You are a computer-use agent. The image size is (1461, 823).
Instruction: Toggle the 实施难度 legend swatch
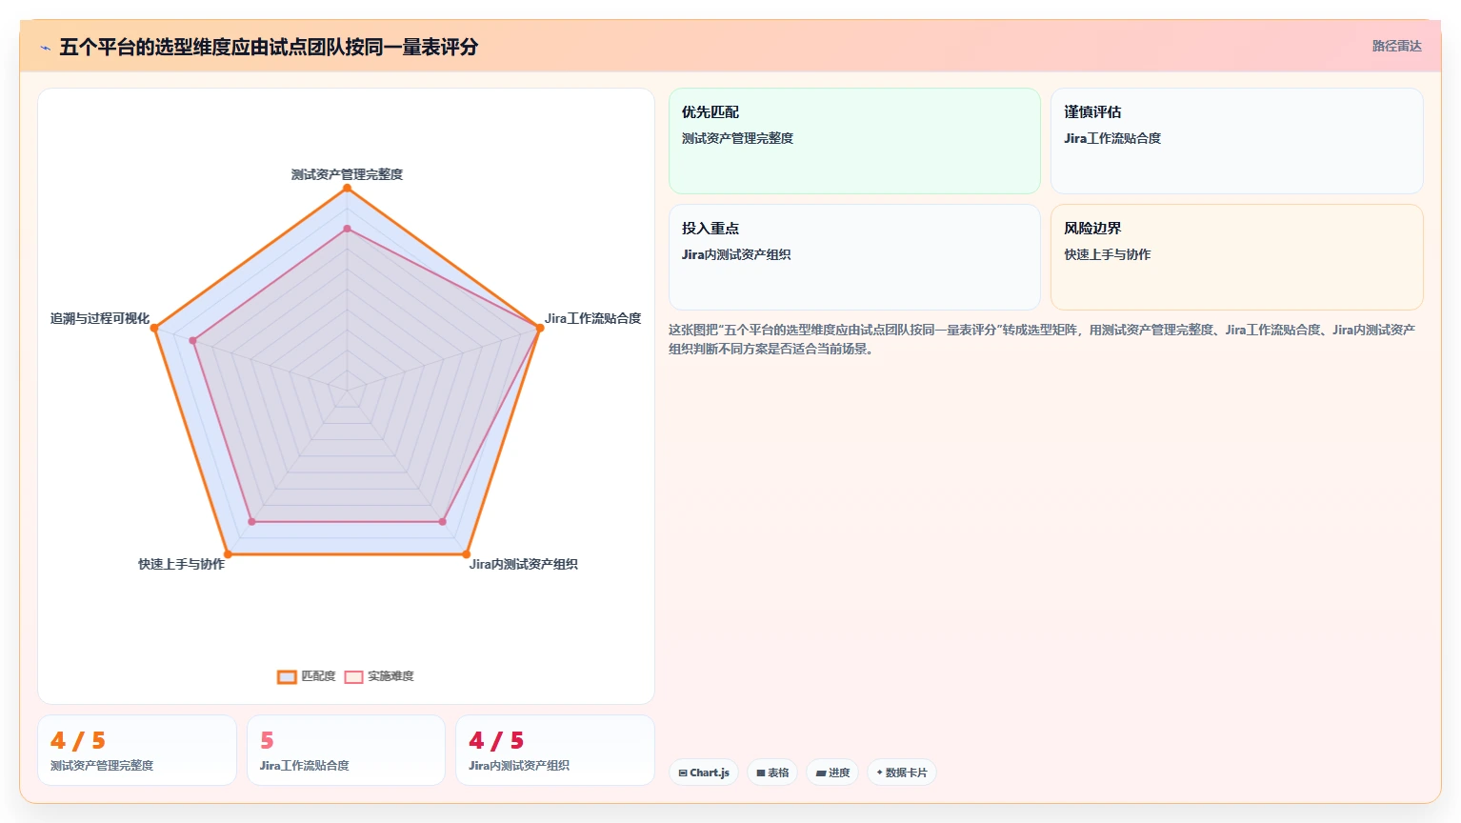353,677
